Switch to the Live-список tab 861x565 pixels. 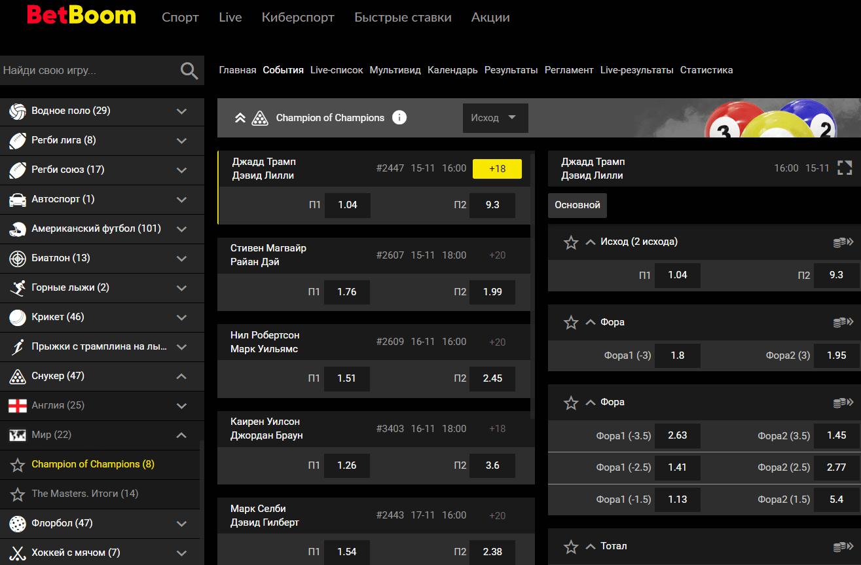coord(337,70)
